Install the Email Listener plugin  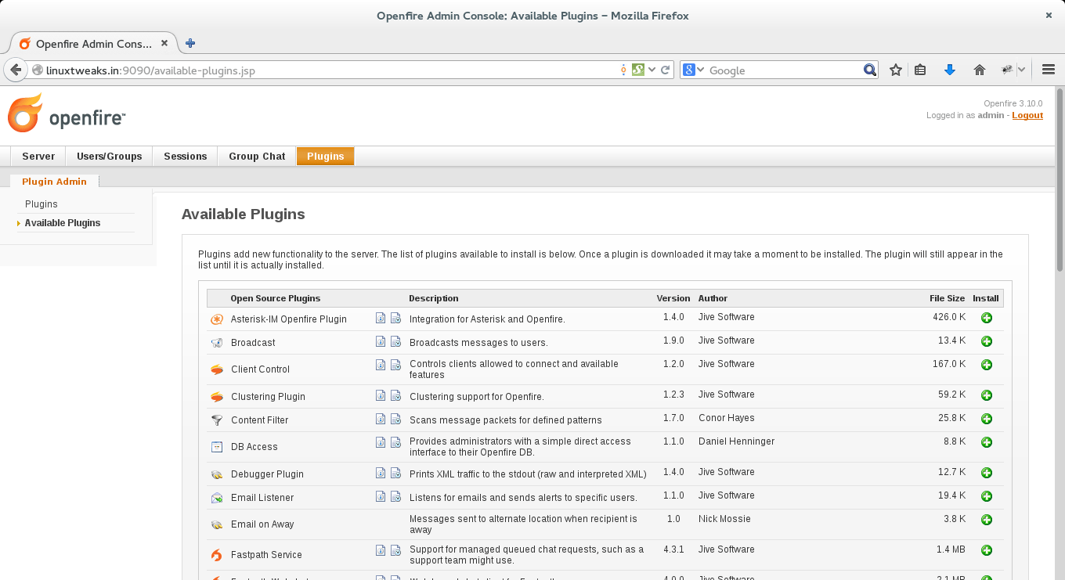987,497
